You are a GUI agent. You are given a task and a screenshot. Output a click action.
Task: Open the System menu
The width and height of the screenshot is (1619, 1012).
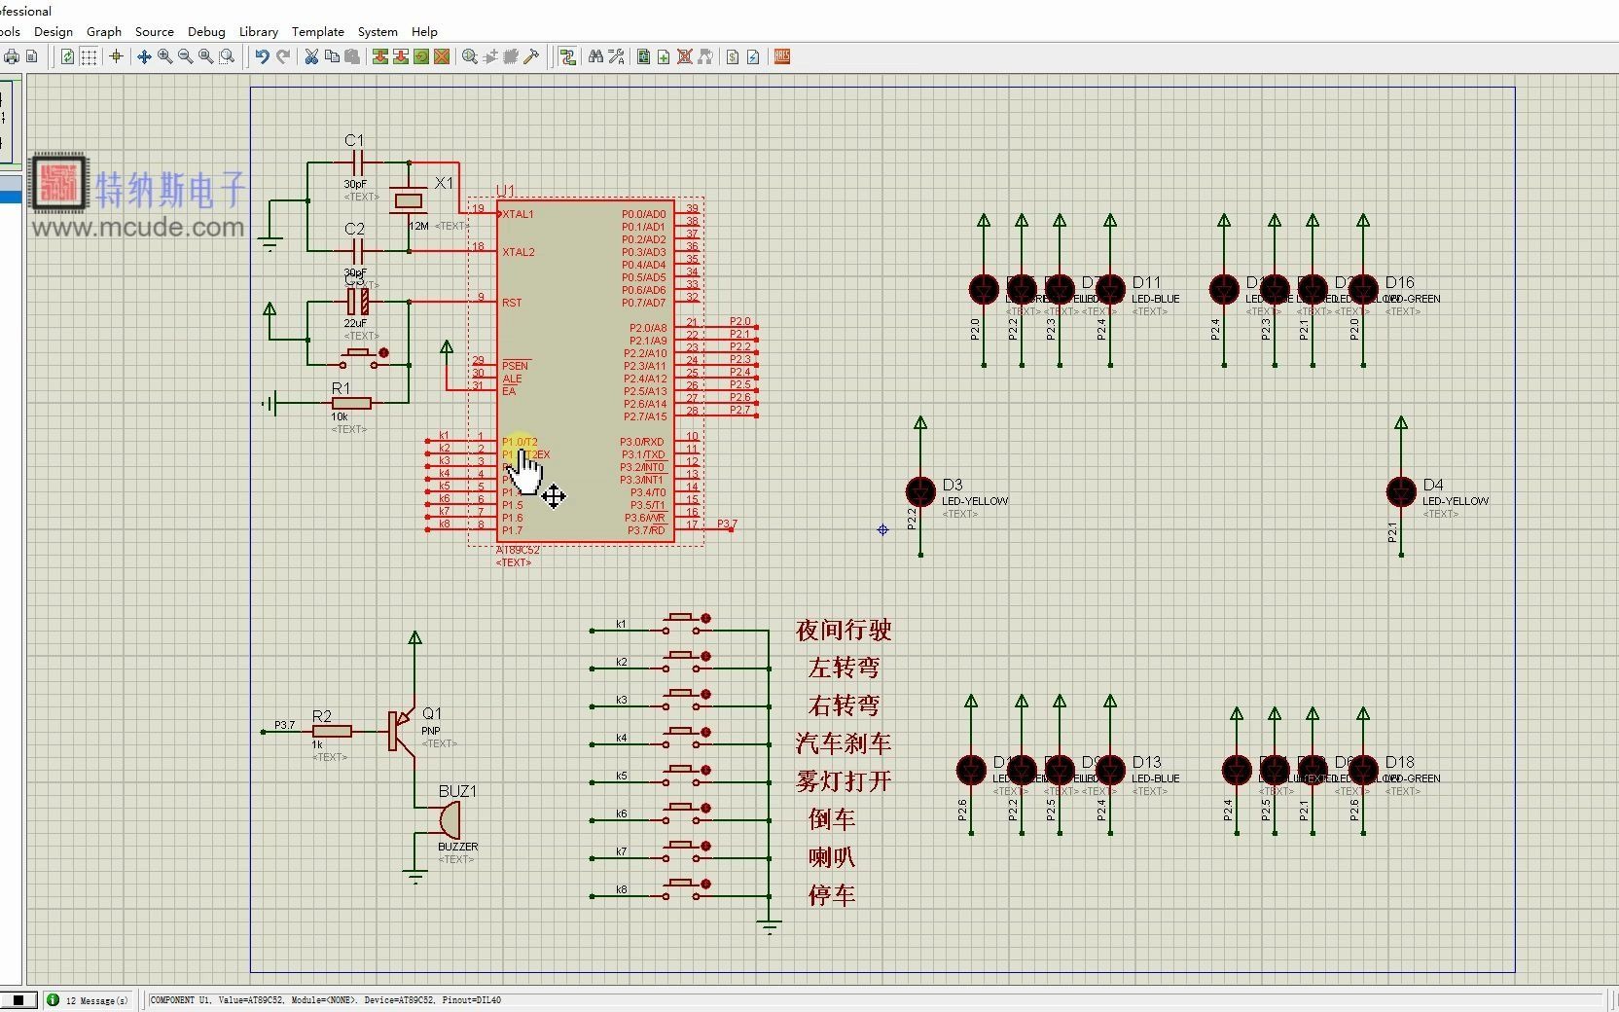pos(378,31)
